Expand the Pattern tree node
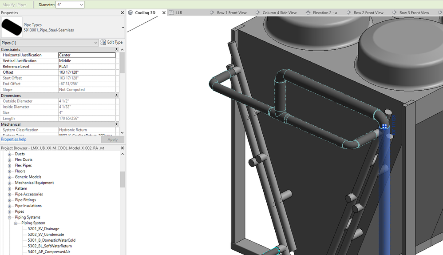The image size is (443, 255). pyautogui.click(x=9, y=188)
